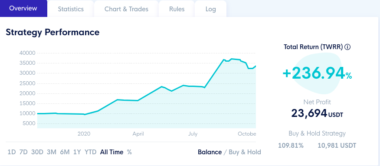This screenshot has width=380, height=166.
Task: Open the Rules tab
Action: click(x=177, y=9)
